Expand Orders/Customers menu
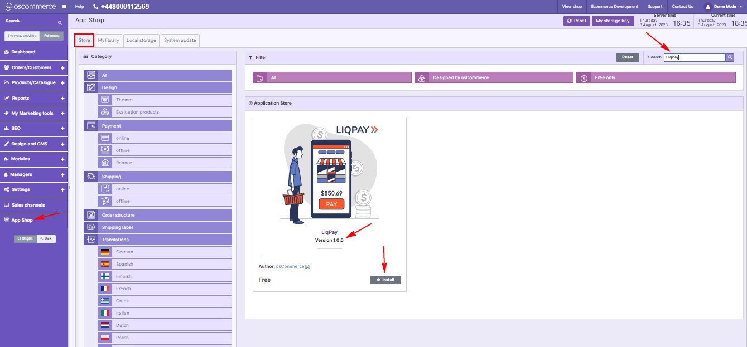Viewport: 747px width, 347px height. (62, 68)
